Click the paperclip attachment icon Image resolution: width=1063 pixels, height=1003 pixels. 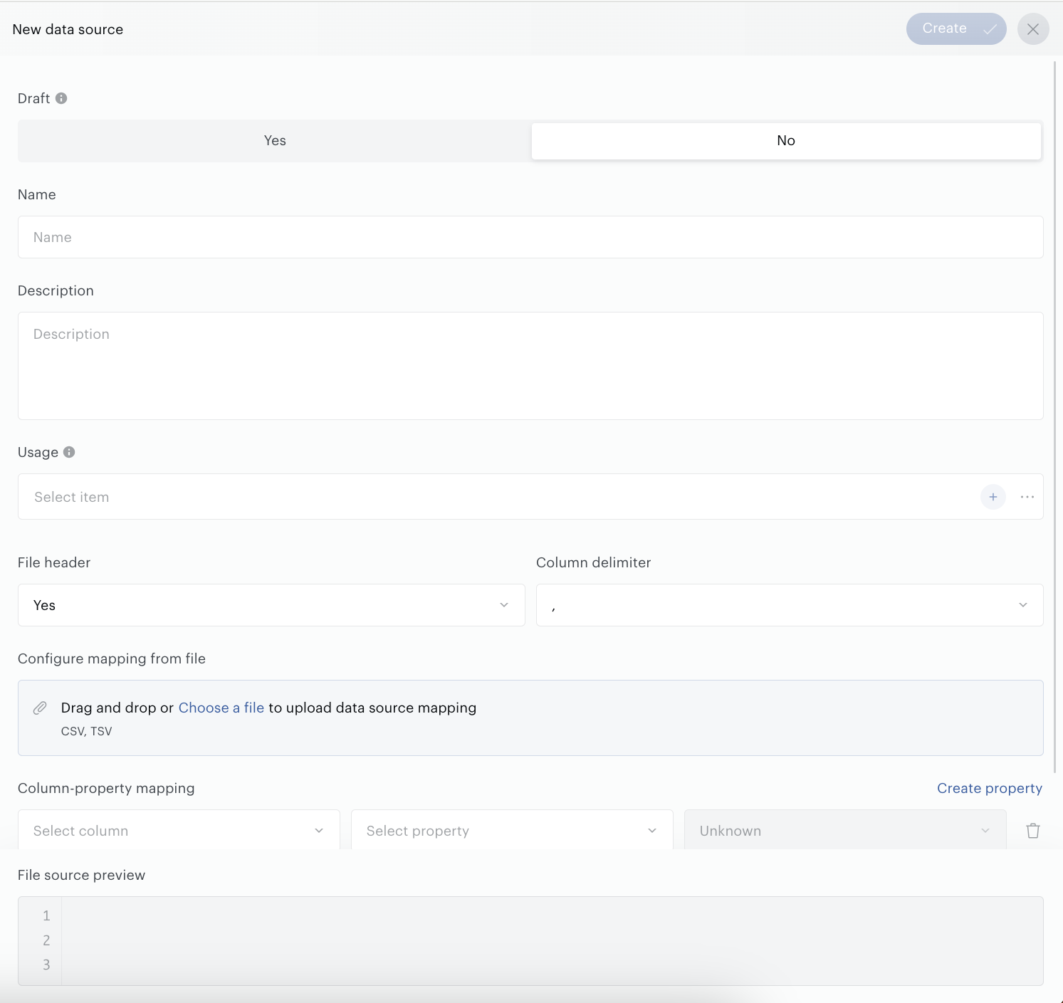point(40,708)
